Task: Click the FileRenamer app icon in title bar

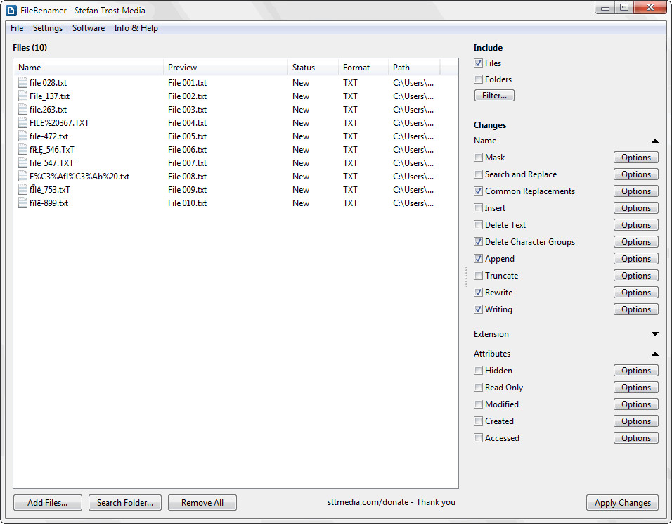Action: 11,11
